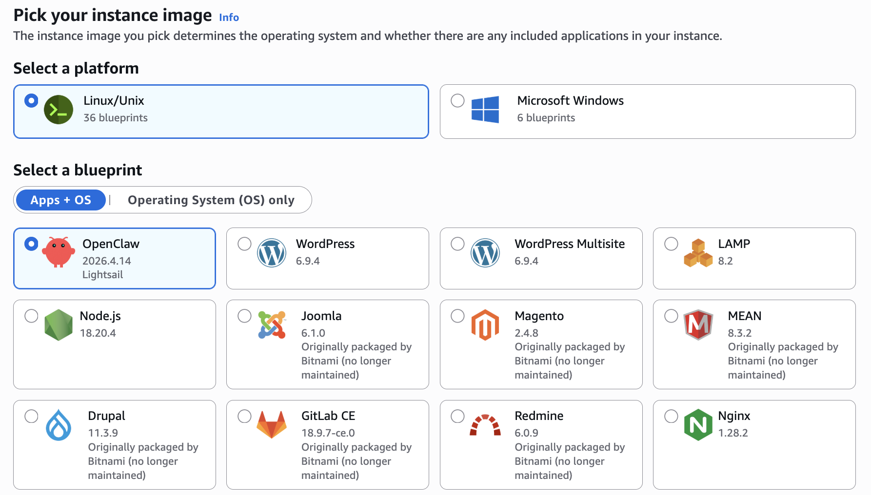The image size is (871, 495).
Task: Click the "Select a blueprint" heading
Action: 78,170
